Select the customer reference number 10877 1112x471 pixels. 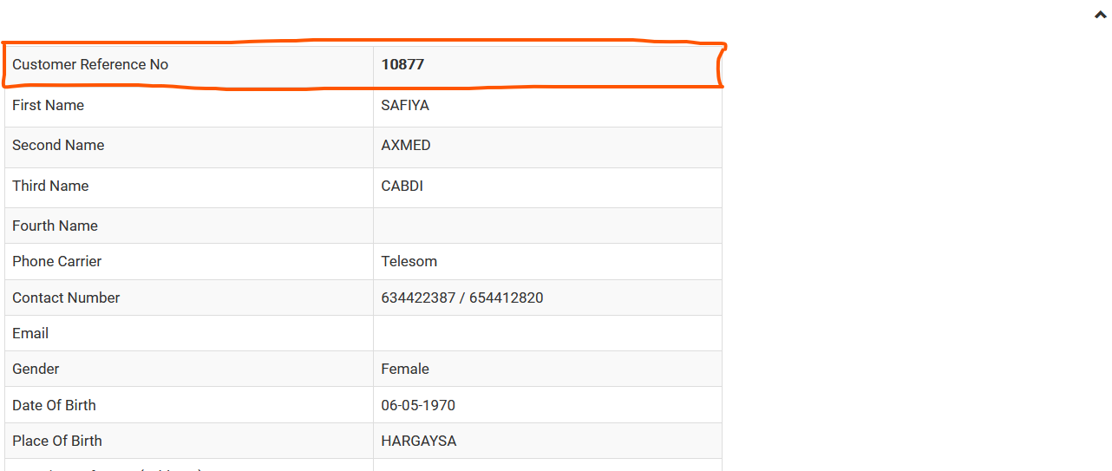click(402, 64)
